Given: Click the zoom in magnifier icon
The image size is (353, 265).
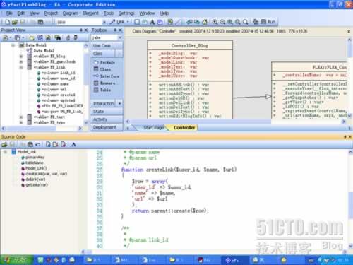Looking at the screenshot, I should [x=215, y=22].
